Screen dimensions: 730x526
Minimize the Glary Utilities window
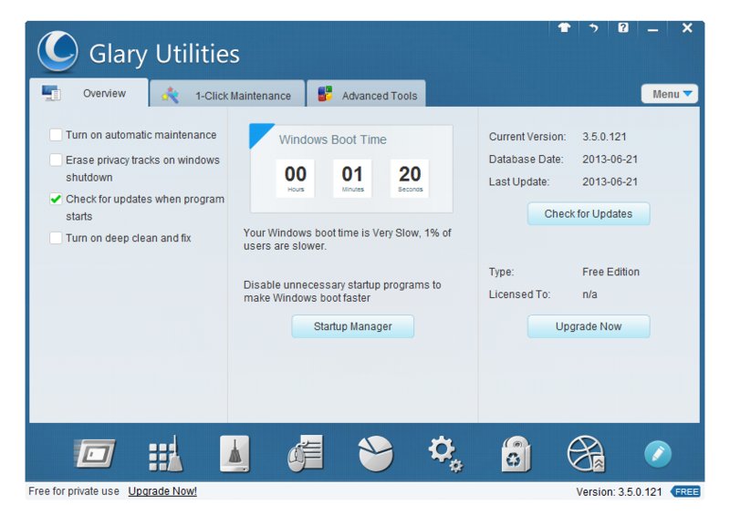(652, 29)
